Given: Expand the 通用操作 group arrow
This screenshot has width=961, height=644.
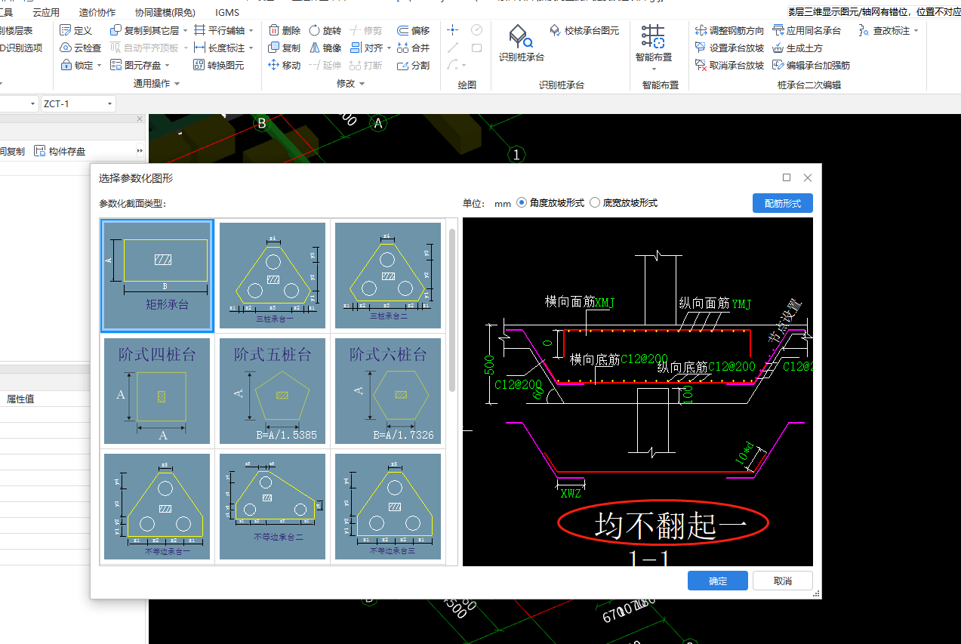Looking at the screenshot, I should tap(177, 84).
